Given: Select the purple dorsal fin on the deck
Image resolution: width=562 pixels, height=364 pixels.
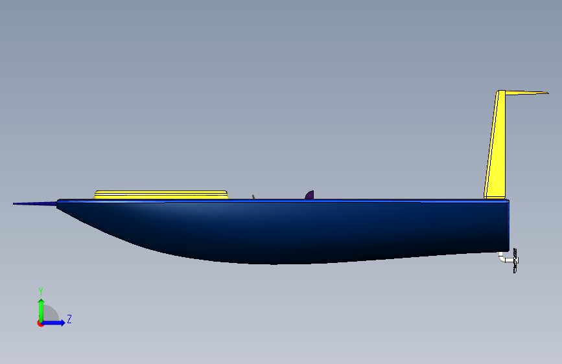Looking at the screenshot, I should [310, 195].
